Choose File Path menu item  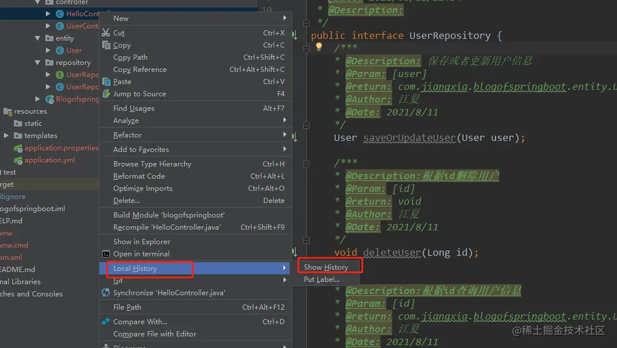click(x=195, y=307)
